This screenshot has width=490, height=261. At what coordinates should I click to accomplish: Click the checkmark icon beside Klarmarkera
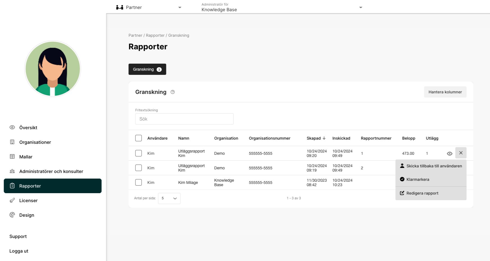tap(402, 179)
